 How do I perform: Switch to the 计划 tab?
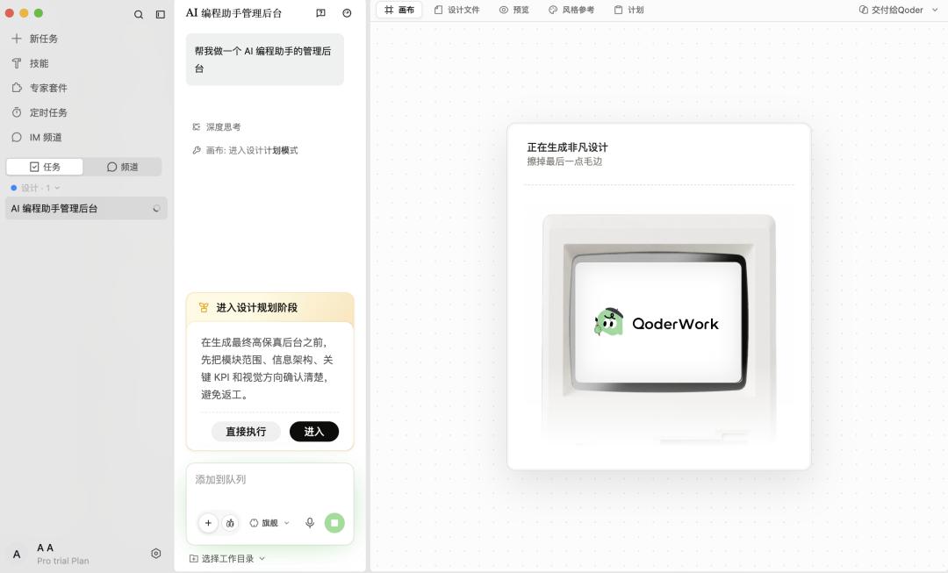pos(628,10)
